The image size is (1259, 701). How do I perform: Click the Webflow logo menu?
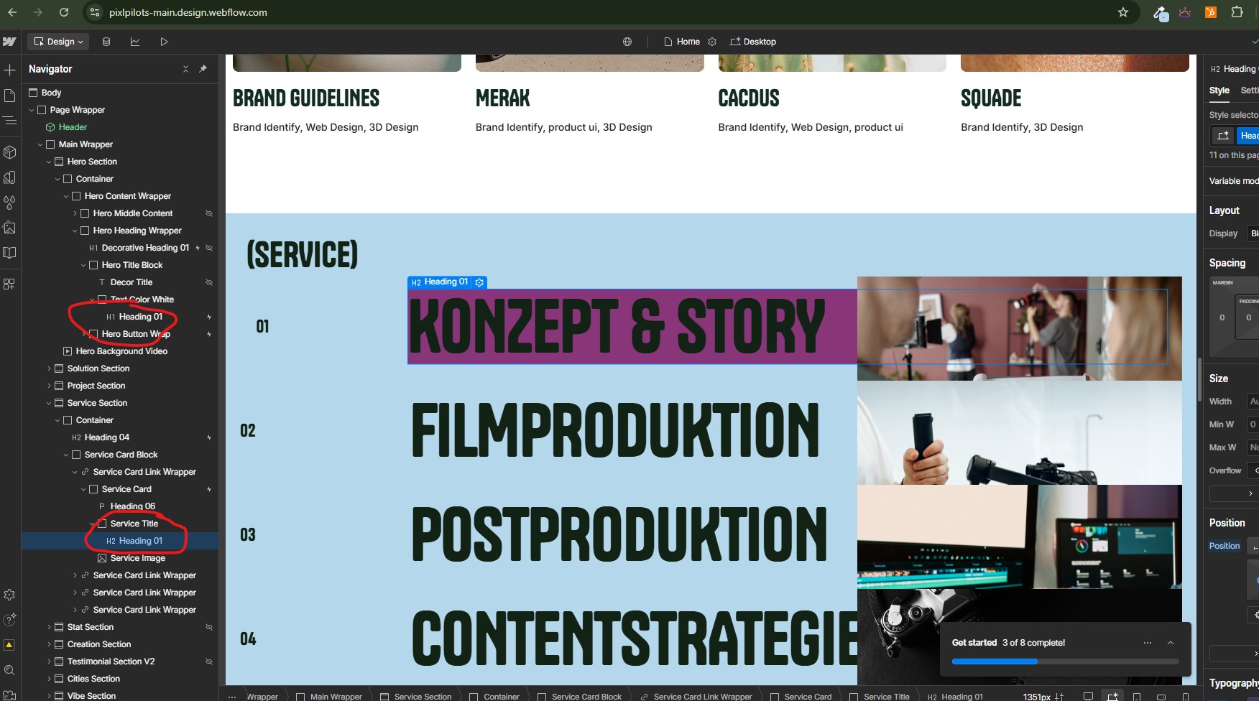coord(9,42)
